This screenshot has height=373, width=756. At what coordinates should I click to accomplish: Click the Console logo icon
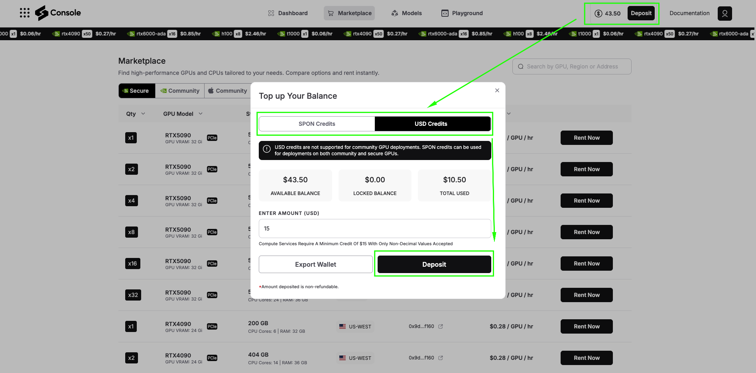pos(41,13)
